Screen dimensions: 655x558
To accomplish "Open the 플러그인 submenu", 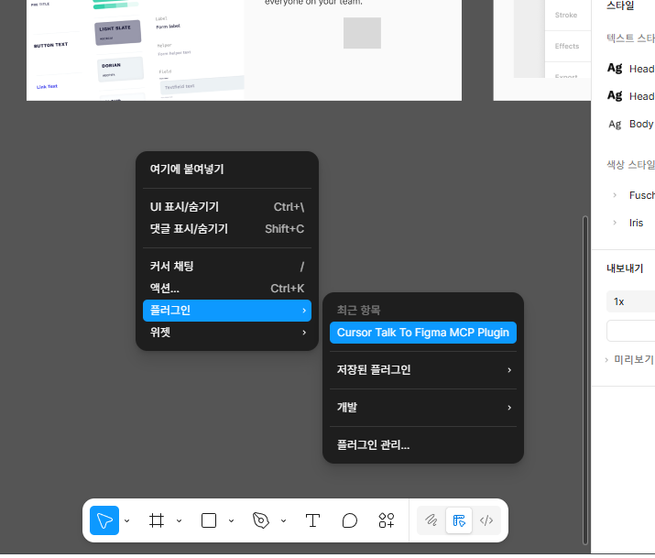I will [227, 311].
